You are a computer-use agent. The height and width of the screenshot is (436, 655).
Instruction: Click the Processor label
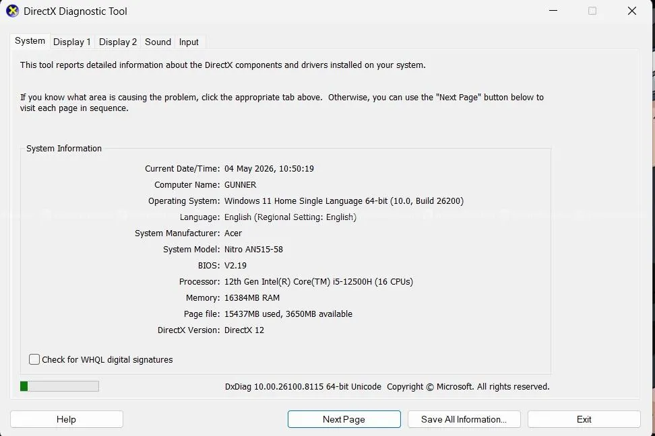pos(199,282)
